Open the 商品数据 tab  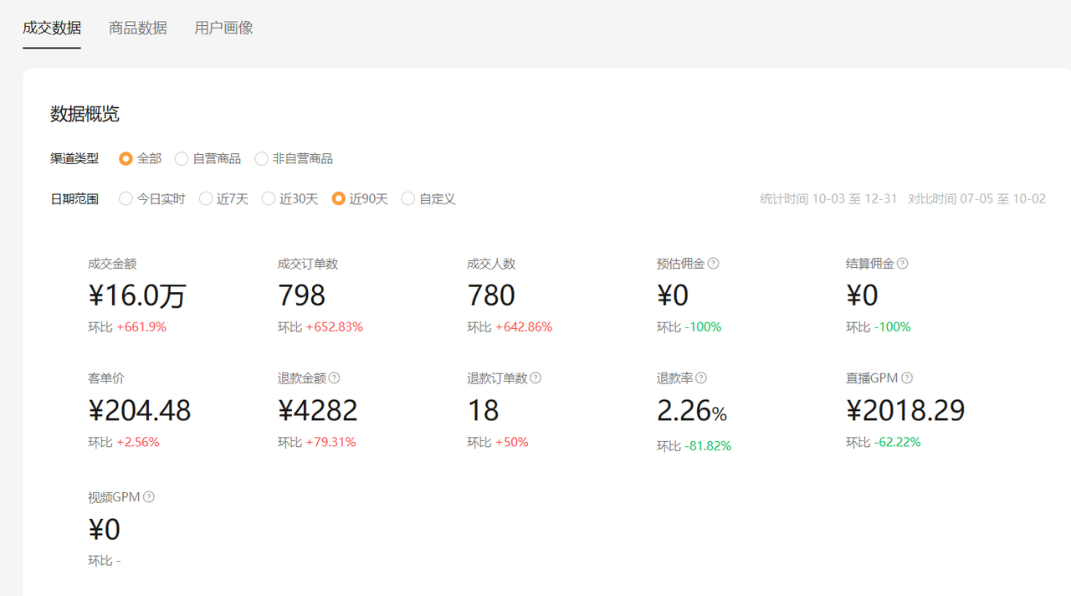[138, 28]
